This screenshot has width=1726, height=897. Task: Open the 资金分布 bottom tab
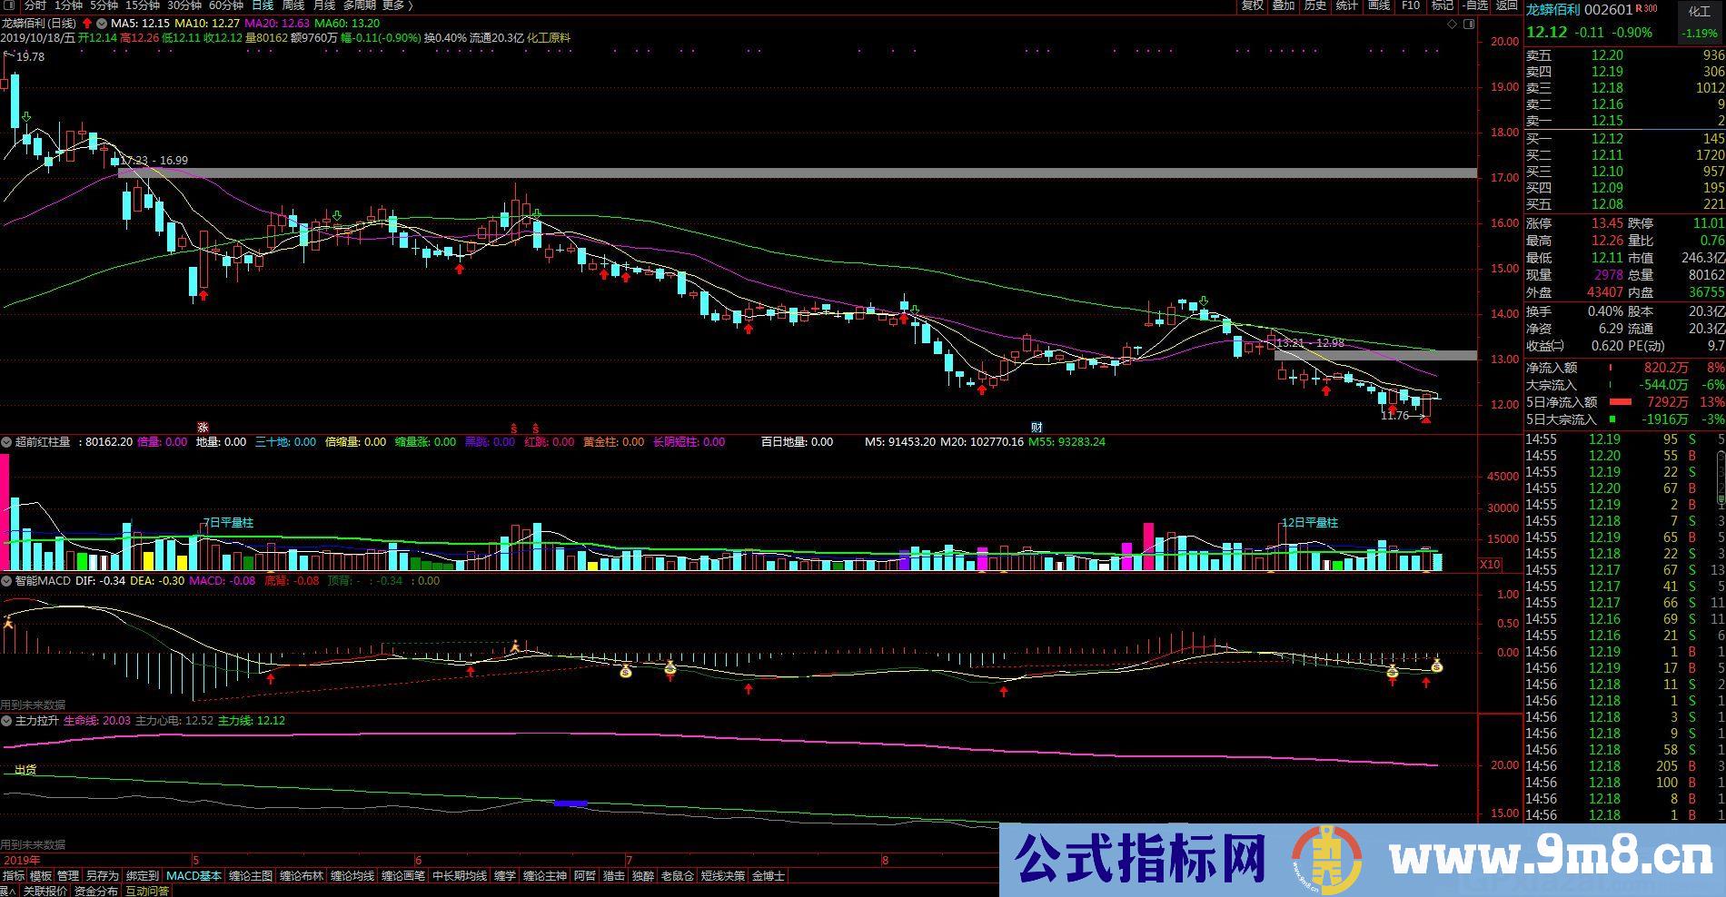coord(95,891)
